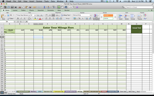The height and width of the screenshot is (96, 154).
Task: Click the Print icon in toolbar
Action: point(16,7)
